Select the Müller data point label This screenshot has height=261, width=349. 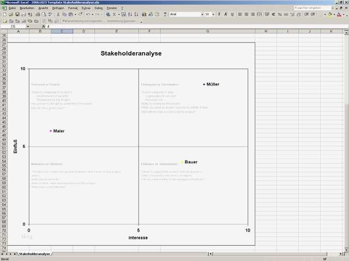213,84
